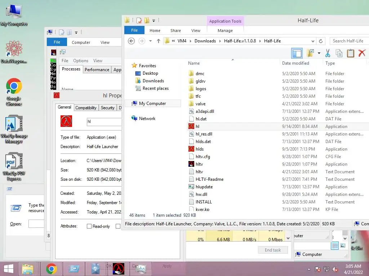Image resolution: width=369 pixels, height=276 pixels.
Task: Click the red X Delete icon
Action: [362, 53]
